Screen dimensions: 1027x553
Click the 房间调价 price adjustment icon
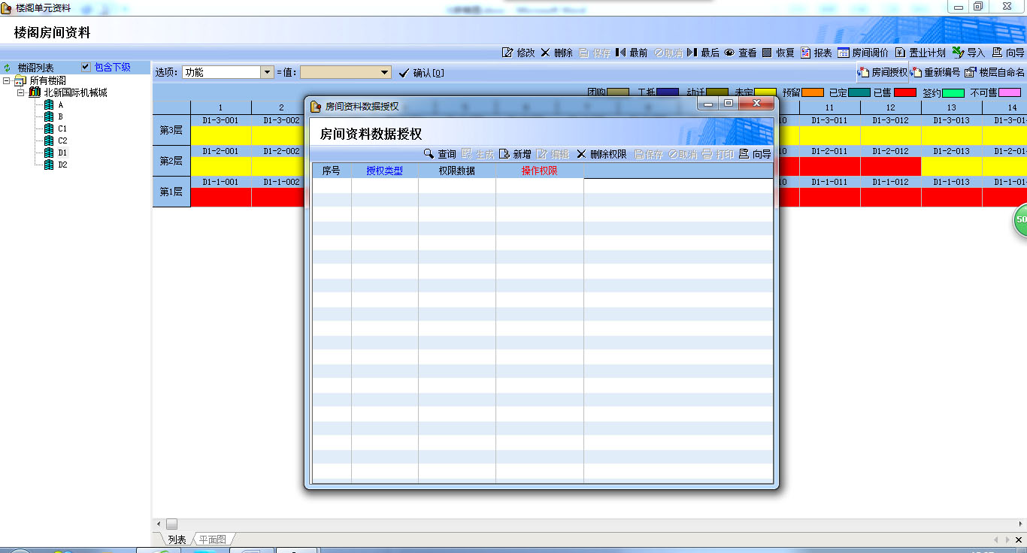click(x=844, y=53)
